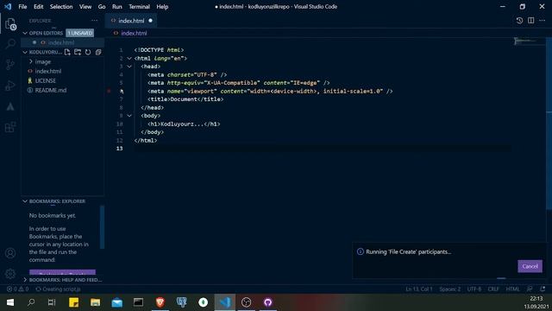
Task: Open the View menu
Action: [85, 7]
